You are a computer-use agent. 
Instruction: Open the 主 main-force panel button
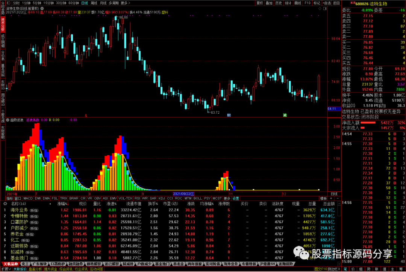tap(392, 269)
